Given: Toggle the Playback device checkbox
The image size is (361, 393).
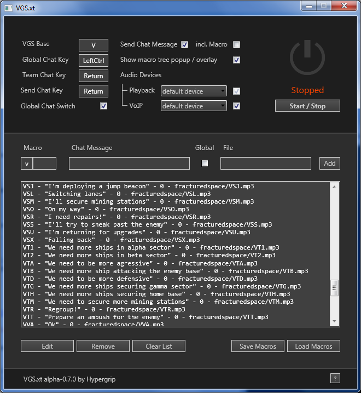Looking at the screenshot, I should 236,91.
